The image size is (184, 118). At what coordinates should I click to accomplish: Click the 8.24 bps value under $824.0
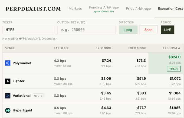175,63
